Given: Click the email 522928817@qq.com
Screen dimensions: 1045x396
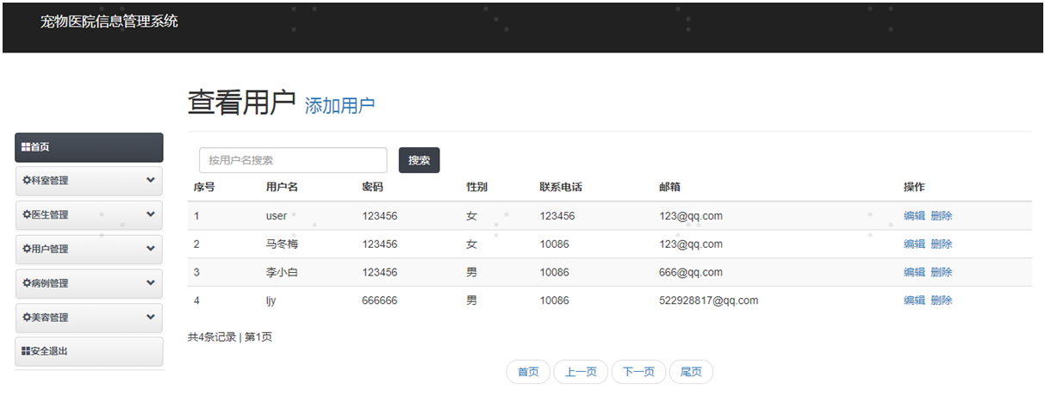Looking at the screenshot, I should (x=708, y=300).
